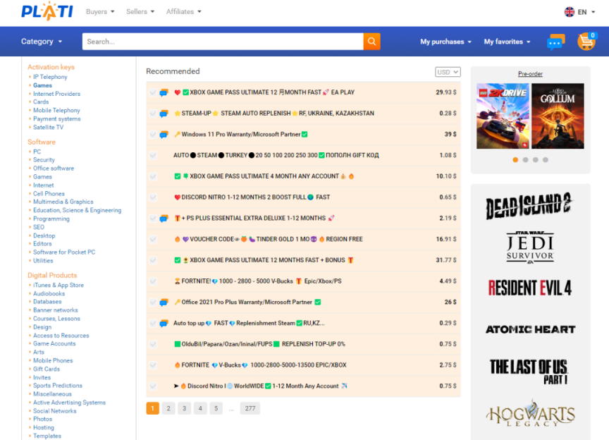Image resolution: width=609 pixels, height=440 pixels.
Task: Open the shopping cart icon
Action: 586,42
